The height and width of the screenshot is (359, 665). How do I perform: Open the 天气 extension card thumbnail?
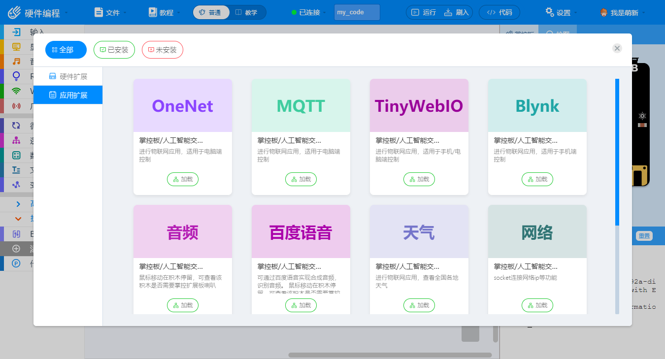419,231
